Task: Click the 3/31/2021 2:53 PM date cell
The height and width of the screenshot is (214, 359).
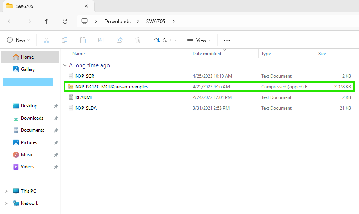Action: click(211, 108)
